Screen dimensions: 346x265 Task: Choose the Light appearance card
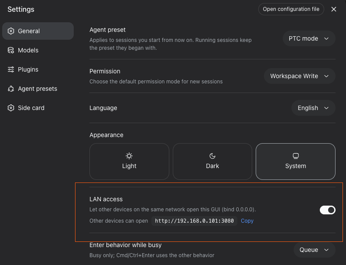[x=129, y=162]
